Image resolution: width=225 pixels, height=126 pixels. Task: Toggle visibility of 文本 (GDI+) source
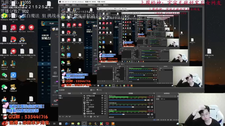102,104
